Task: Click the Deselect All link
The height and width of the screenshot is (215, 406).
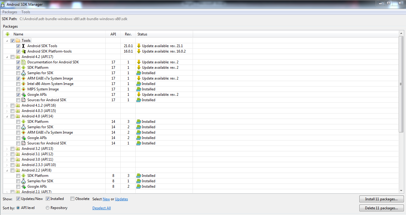Action: [101, 208]
